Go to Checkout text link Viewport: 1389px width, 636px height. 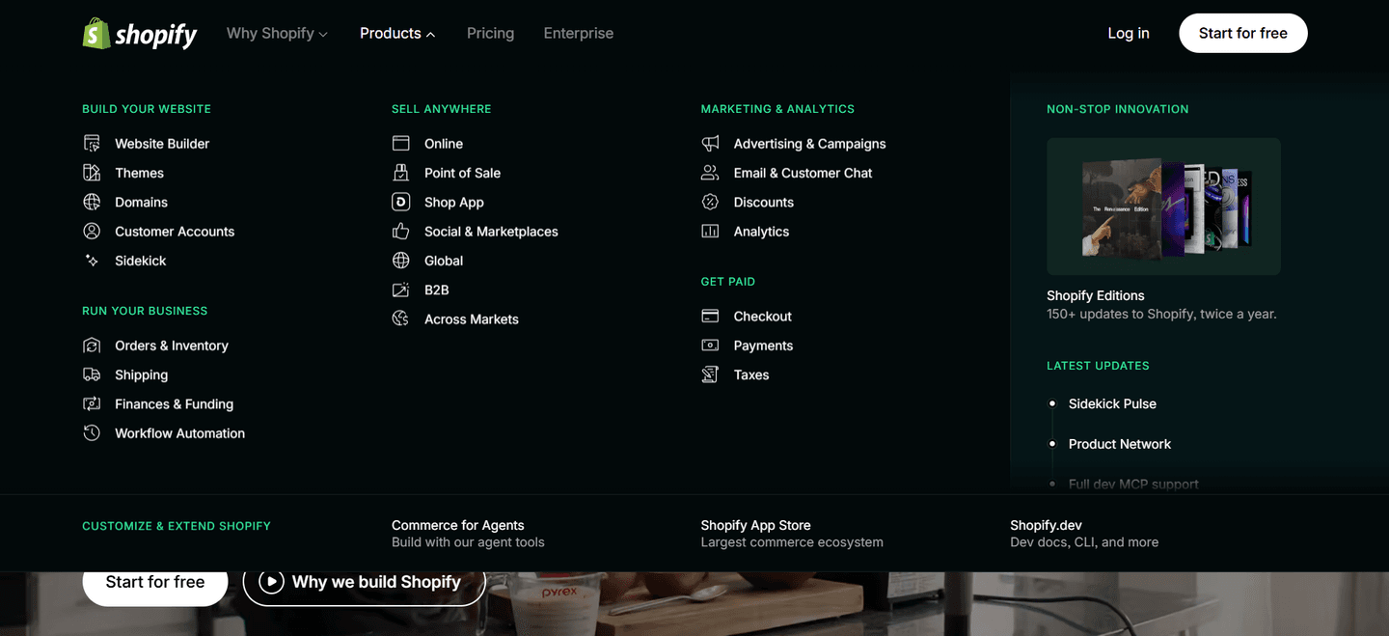click(x=763, y=317)
